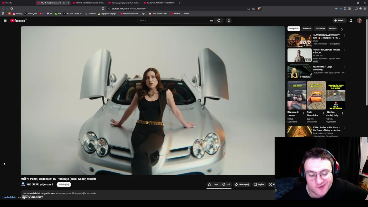Open the on-screen keyboard in the search box
Screen dimensions: 368x207
point(211,20)
